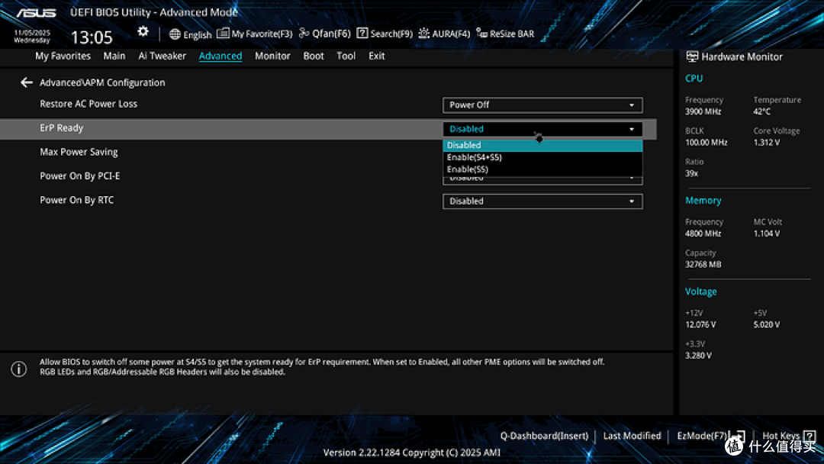
Task: Click Advanced\APM Configuration breadcrumb
Action: pos(102,82)
